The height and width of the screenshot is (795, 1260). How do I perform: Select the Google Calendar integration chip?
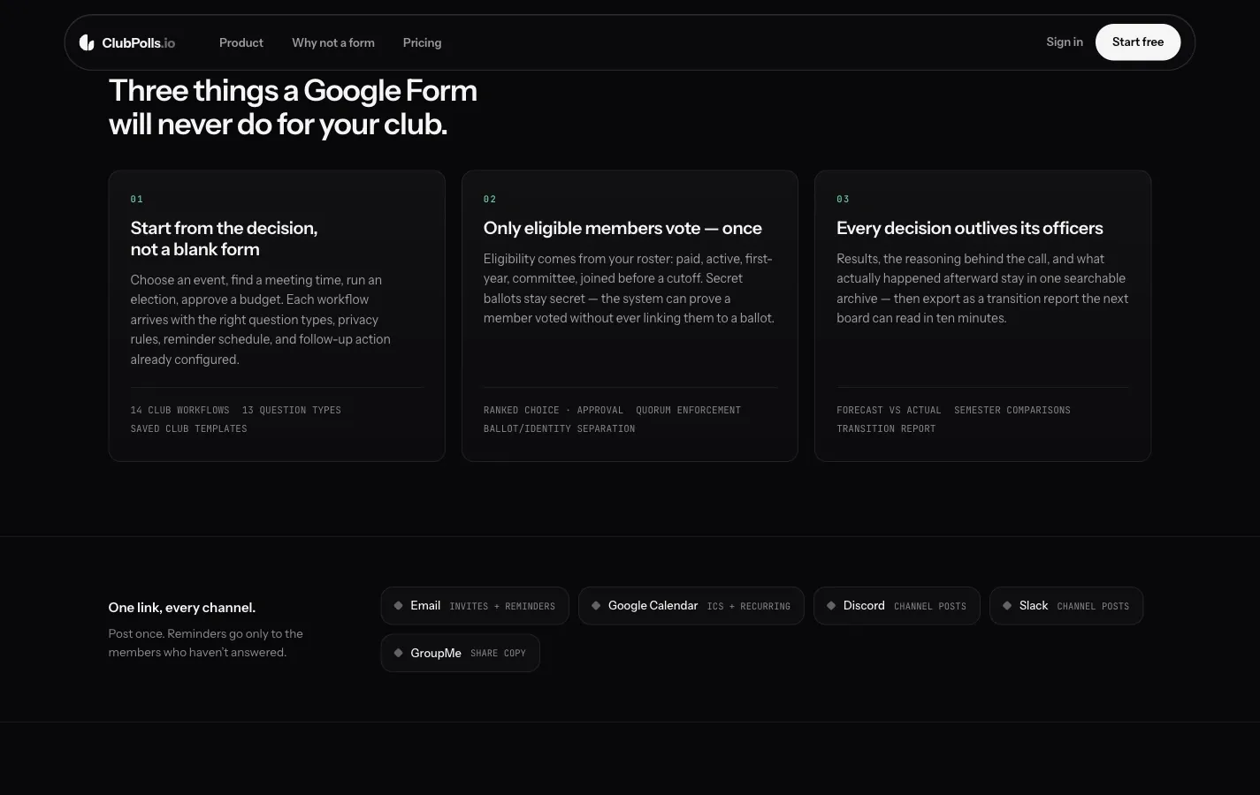(691, 606)
